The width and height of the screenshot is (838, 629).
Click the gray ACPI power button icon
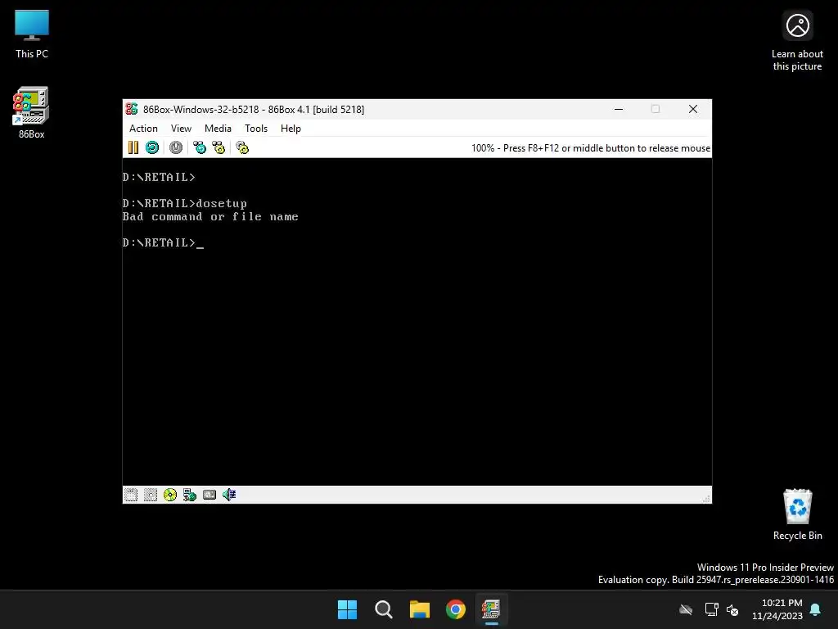click(176, 147)
